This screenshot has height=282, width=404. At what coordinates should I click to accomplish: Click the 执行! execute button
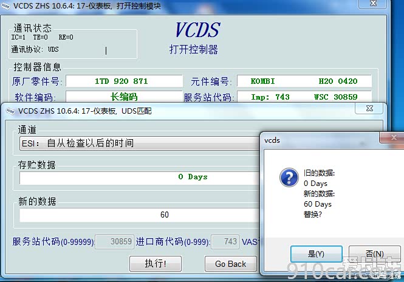[156, 263]
